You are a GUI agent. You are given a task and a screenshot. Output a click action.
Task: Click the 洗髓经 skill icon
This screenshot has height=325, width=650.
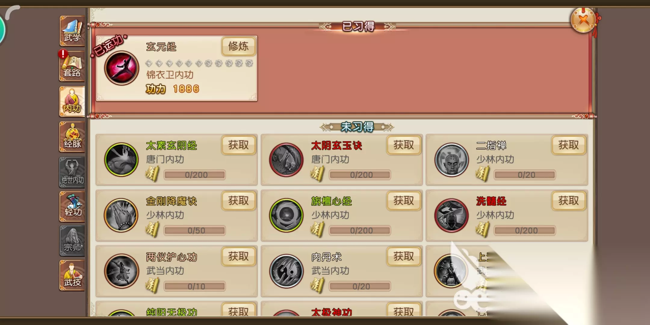pyautogui.click(x=451, y=215)
